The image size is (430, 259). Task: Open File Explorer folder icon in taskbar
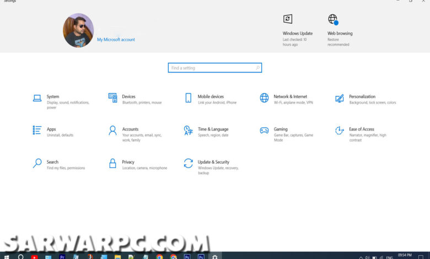pos(117,257)
